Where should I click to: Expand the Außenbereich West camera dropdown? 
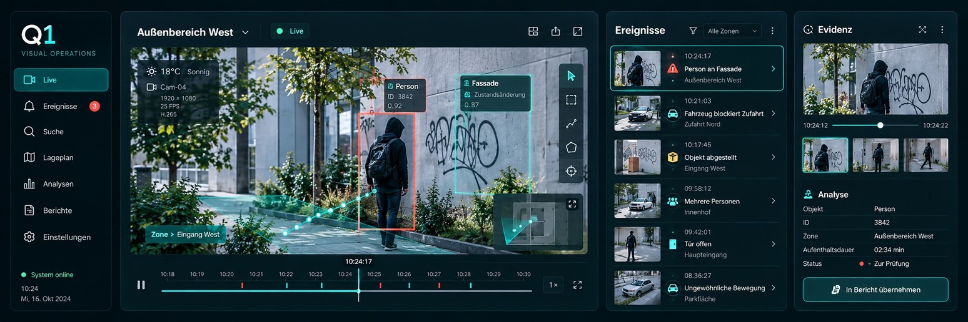coord(245,32)
